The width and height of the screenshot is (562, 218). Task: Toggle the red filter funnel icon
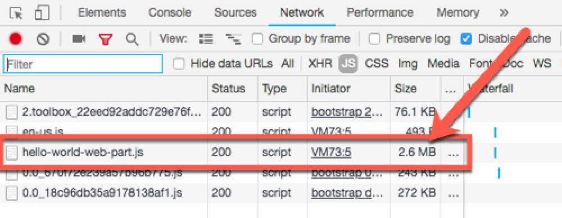pos(106,39)
